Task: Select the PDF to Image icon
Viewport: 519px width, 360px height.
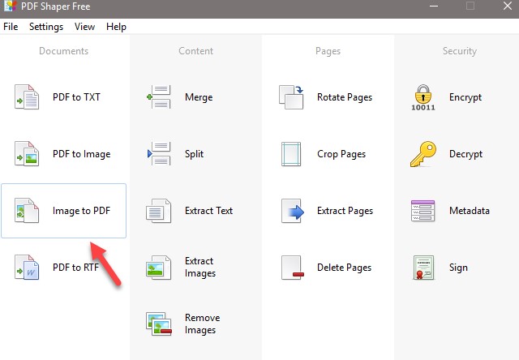Action: pos(27,154)
